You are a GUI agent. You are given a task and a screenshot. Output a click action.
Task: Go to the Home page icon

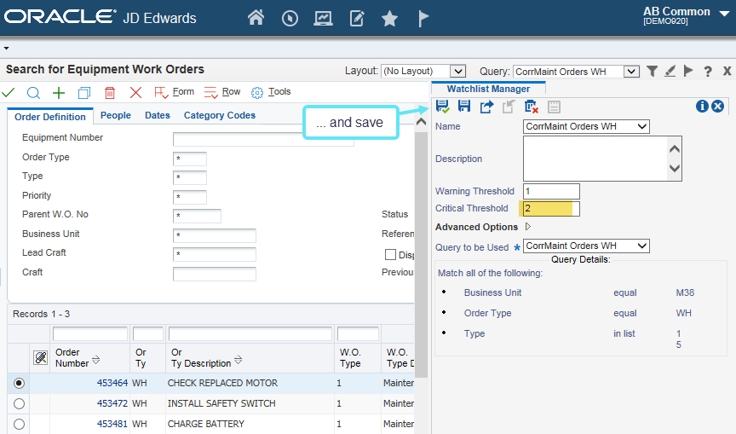256,18
